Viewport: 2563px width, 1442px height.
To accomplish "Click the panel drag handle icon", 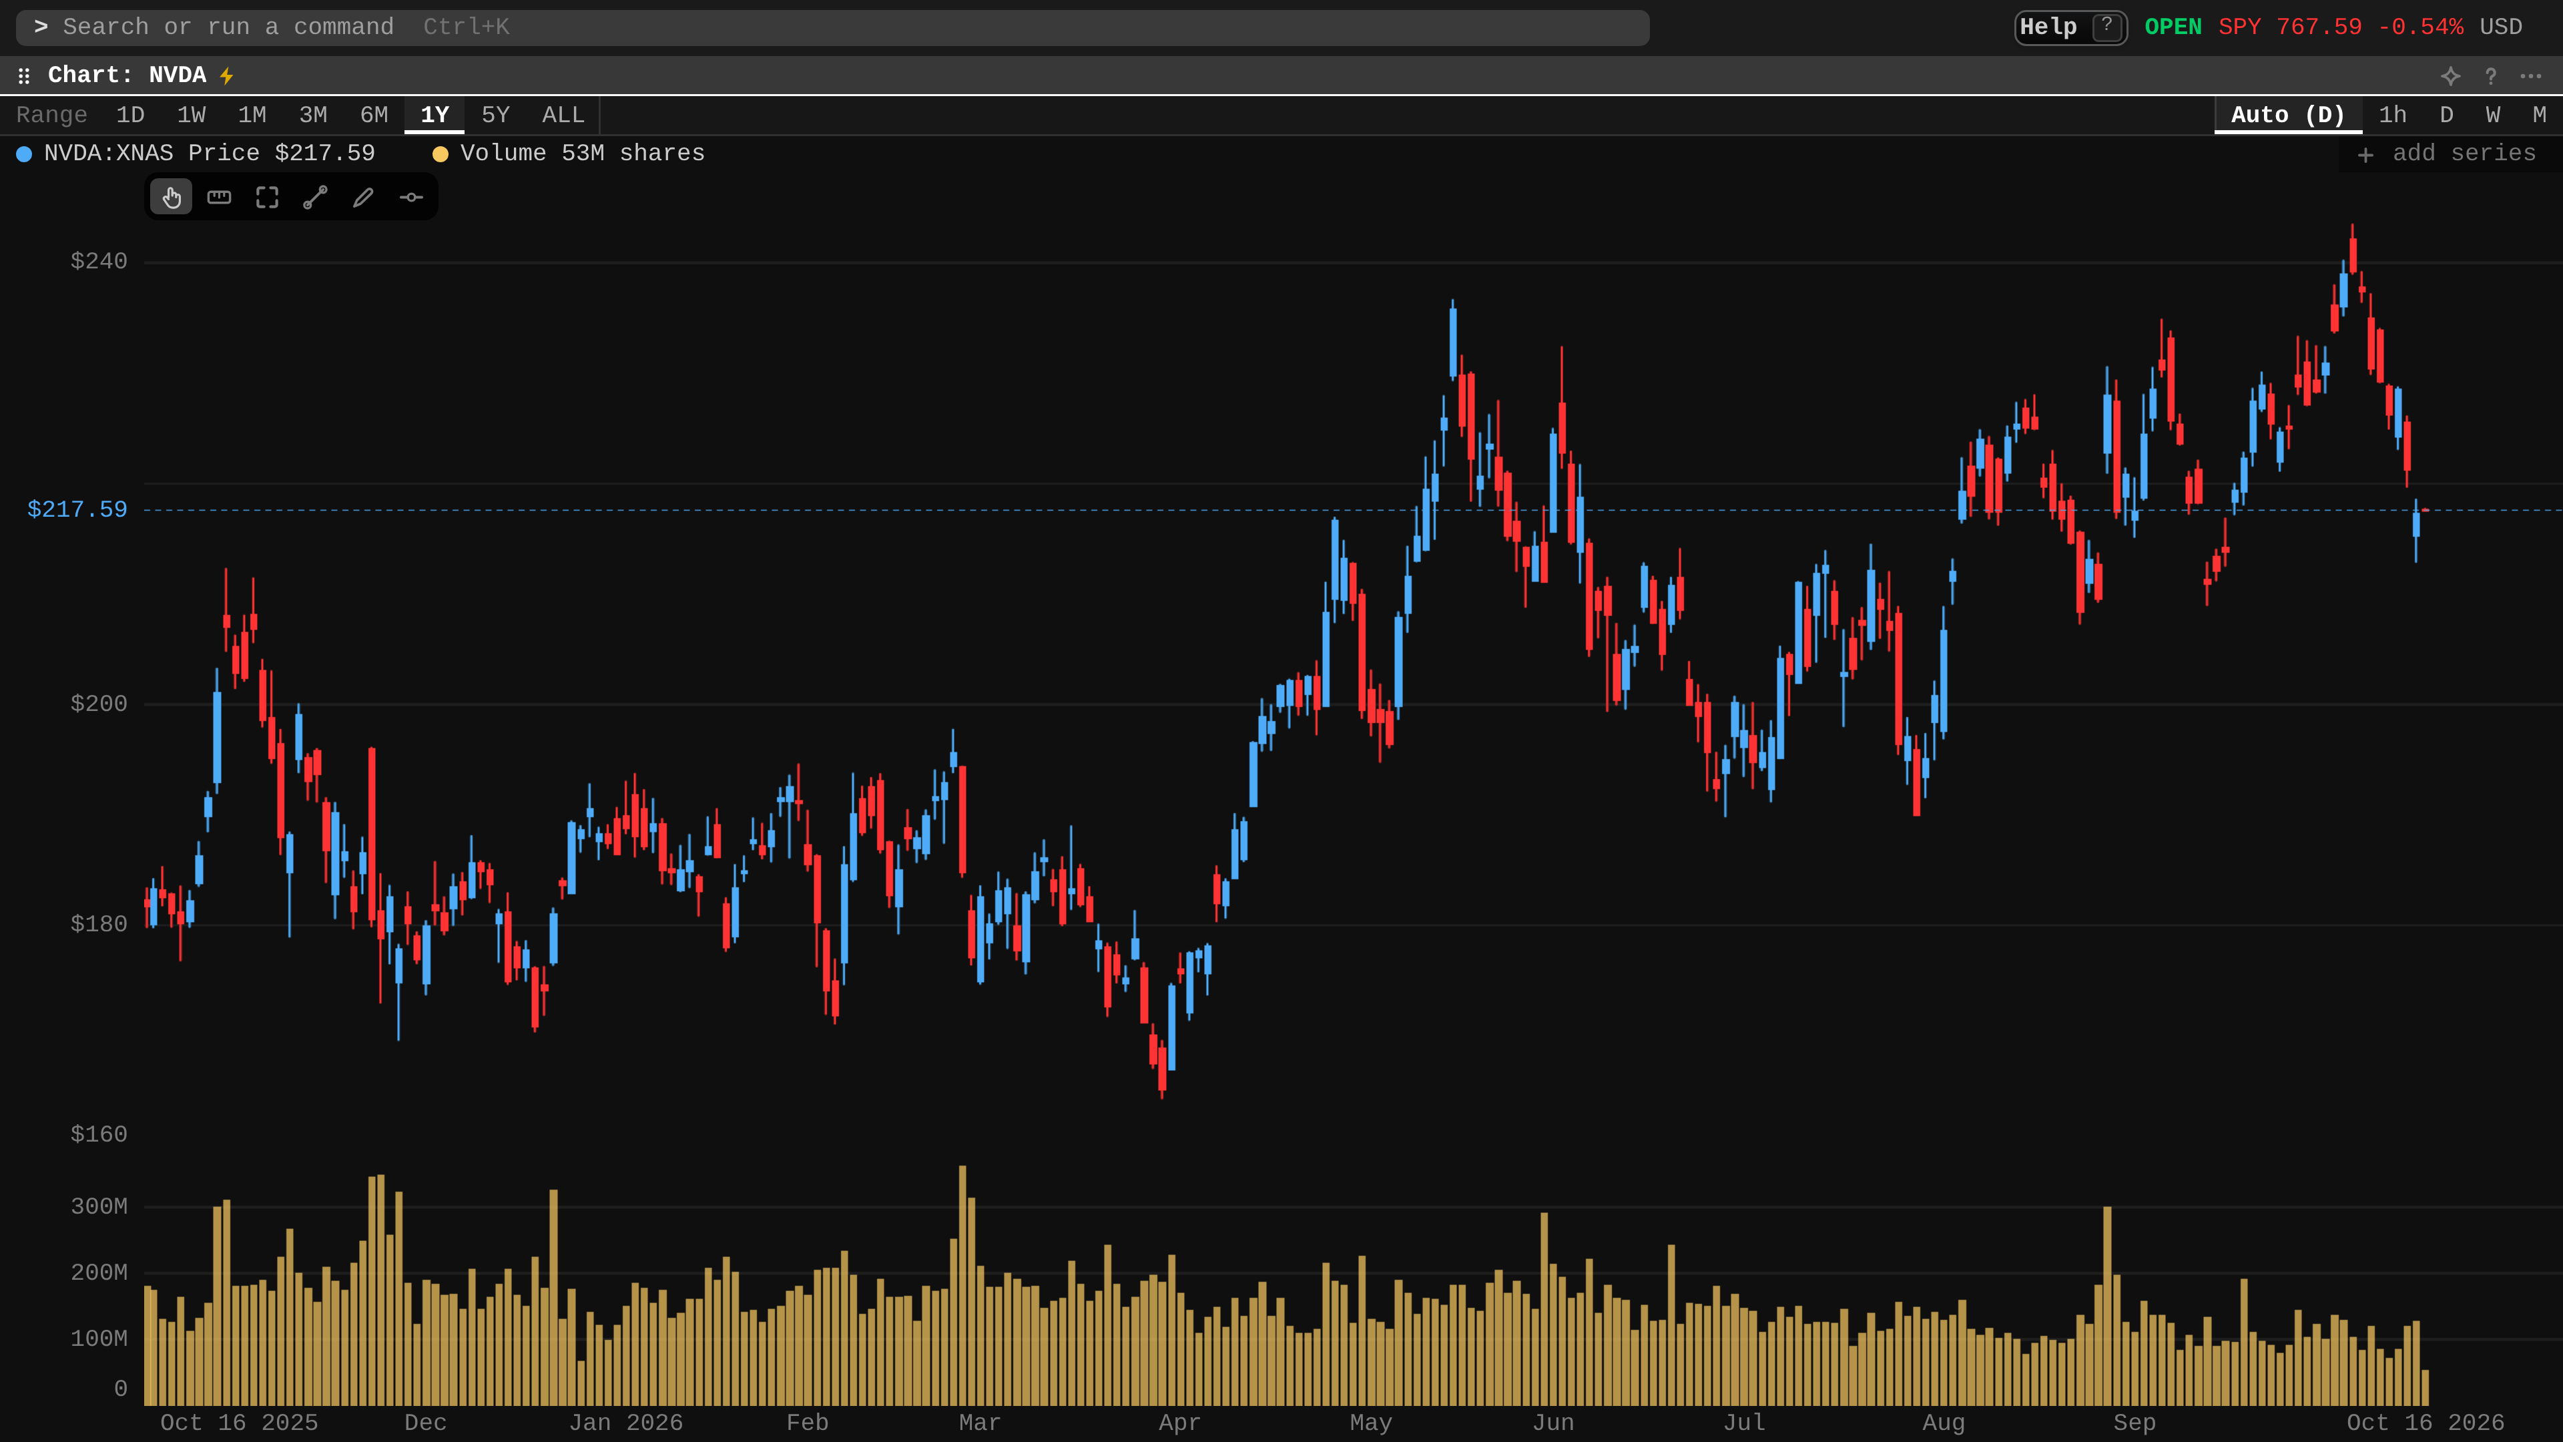I will (x=24, y=75).
